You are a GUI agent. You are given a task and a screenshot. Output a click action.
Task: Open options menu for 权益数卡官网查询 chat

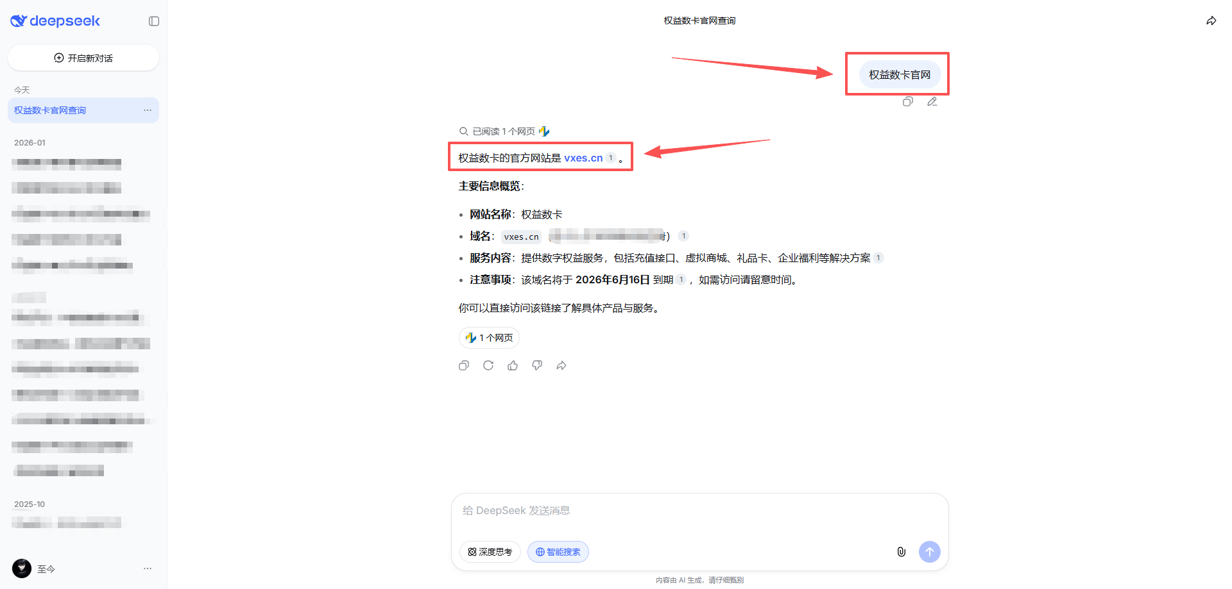(147, 110)
